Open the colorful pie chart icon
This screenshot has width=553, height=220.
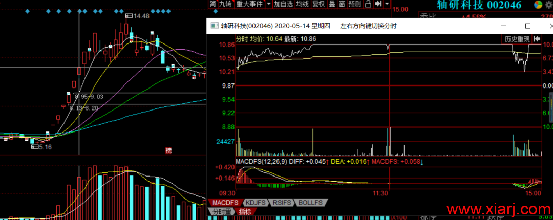point(538,4)
